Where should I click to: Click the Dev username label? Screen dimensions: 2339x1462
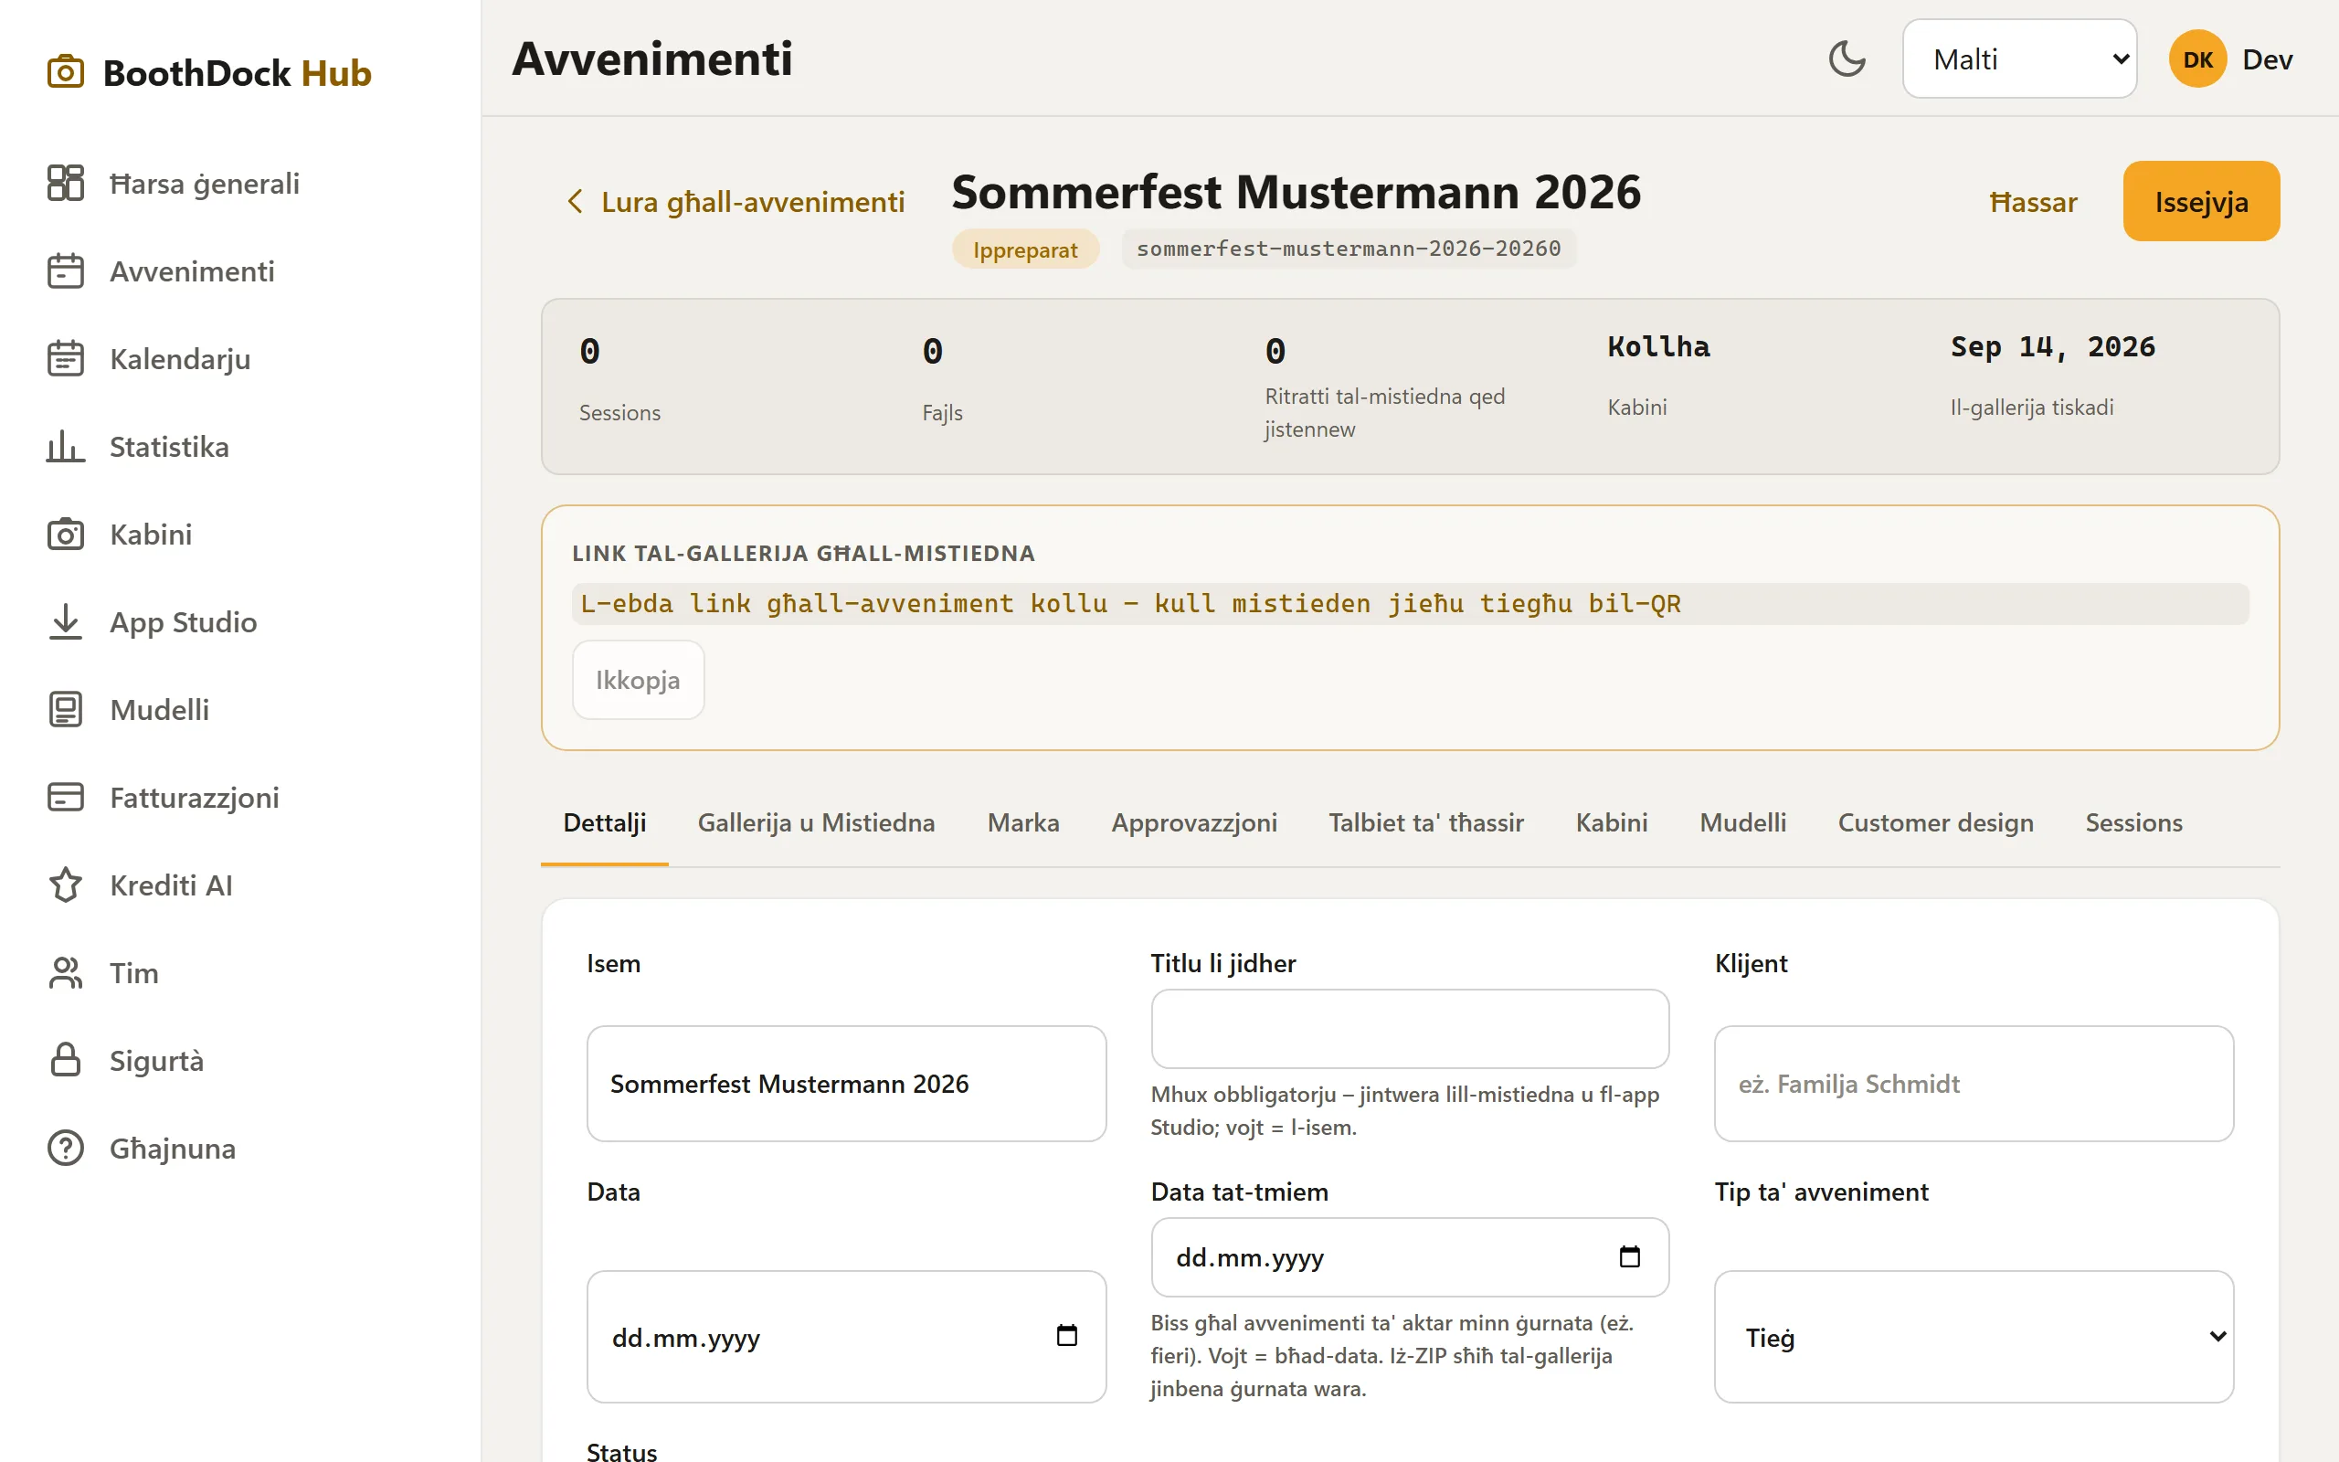[x=2267, y=59]
